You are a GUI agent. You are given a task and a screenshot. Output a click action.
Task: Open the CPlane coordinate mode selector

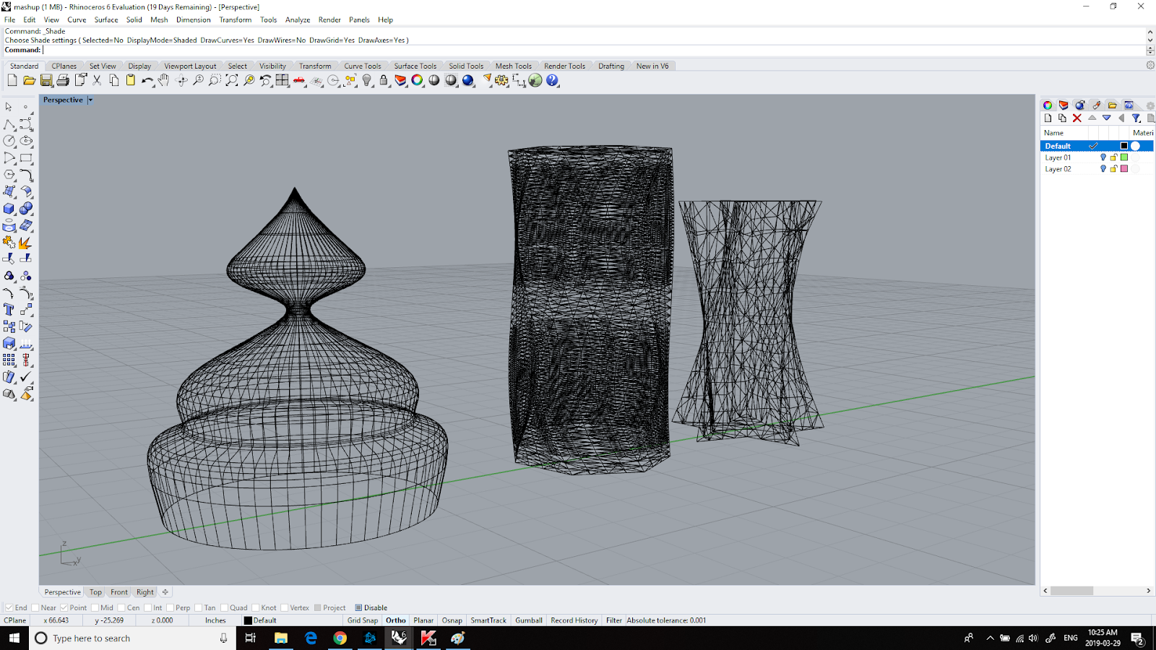[x=15, y=620]
